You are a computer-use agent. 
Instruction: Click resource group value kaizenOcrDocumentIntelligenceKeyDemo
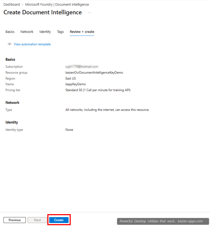[x=94, y=73]
